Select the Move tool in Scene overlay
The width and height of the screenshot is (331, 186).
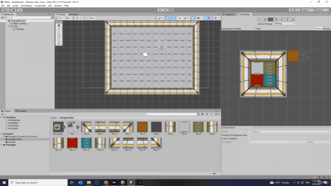click(59, 29)
